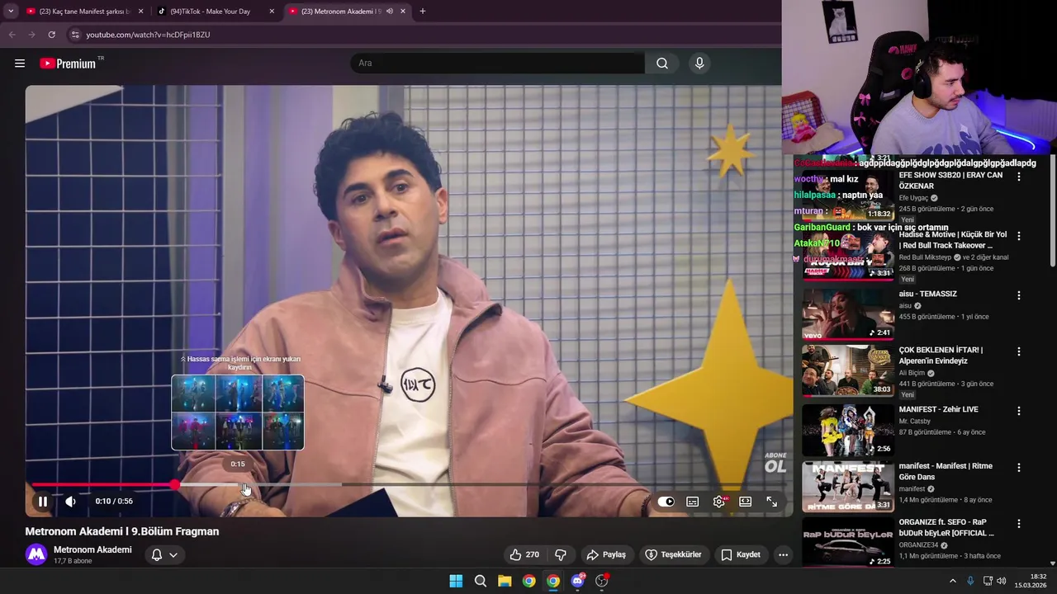The width and height of the screenshot is (1057, 594).
Task: Toggle subtitles/closed captions button
Action: tap(693, 502)
